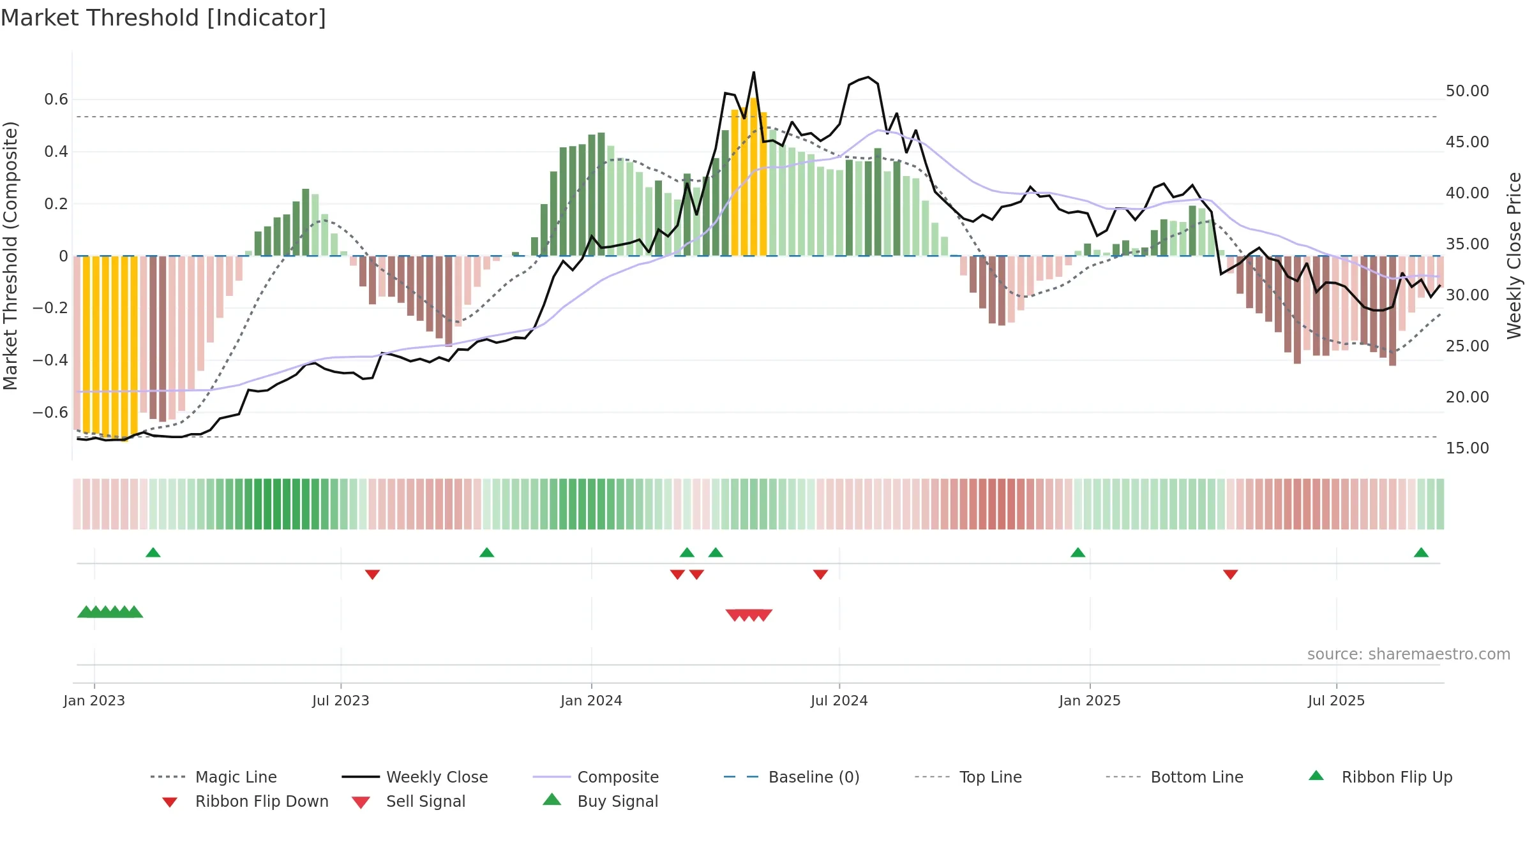1532x861 pixels.
Task: Click the Jul 2025 x-axis label
Action: (x=1337, y=701)
